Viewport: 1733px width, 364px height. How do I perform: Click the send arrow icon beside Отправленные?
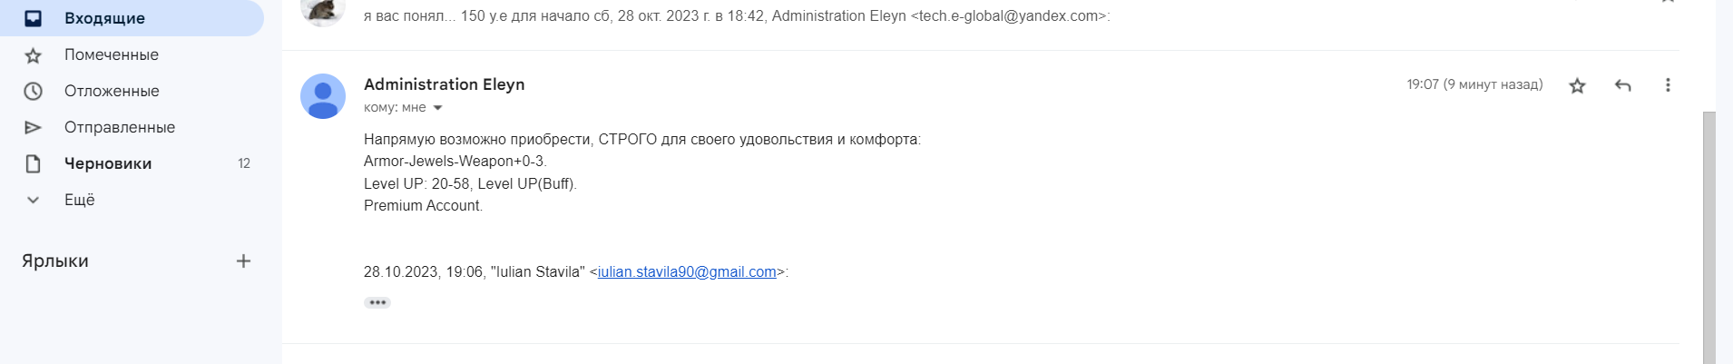click(x=33, y=128)
